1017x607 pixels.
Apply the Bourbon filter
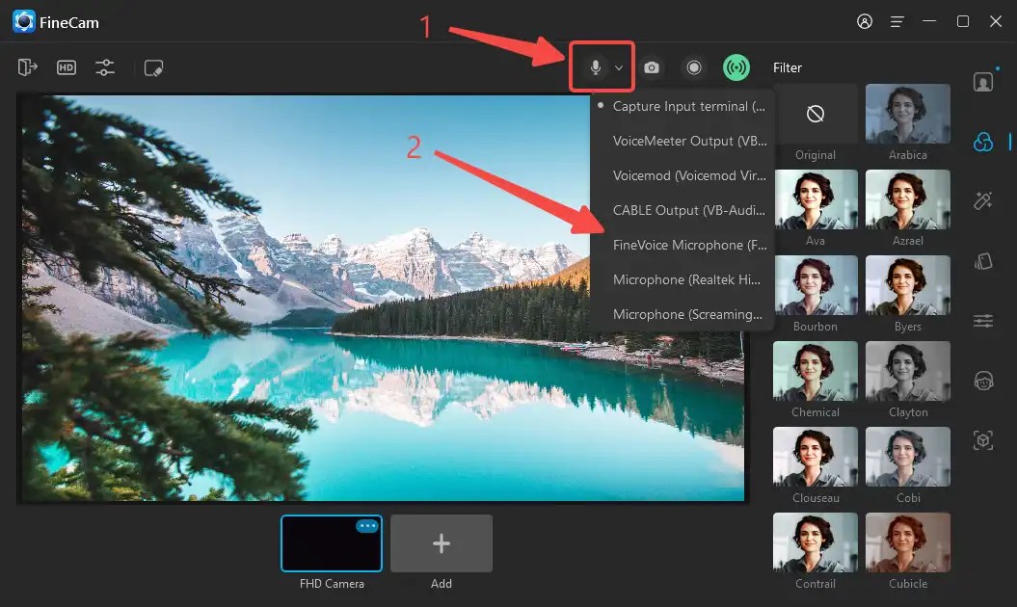tap(816, 285)
